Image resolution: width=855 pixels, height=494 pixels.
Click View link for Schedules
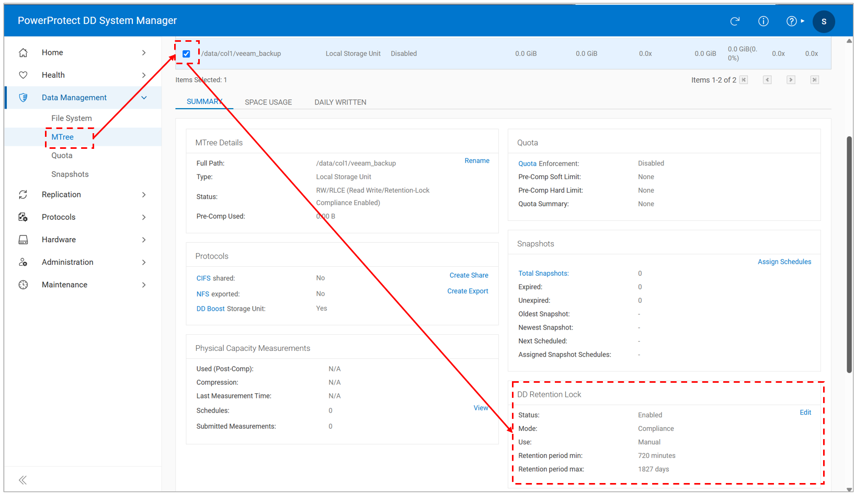click(481, 408)
